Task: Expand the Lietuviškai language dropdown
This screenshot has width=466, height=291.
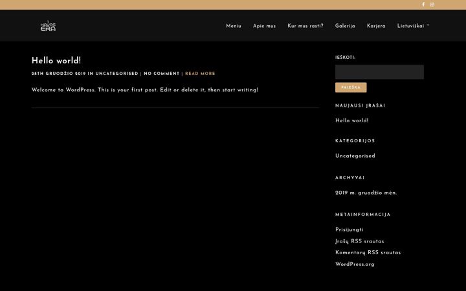Action: point(413,26)
